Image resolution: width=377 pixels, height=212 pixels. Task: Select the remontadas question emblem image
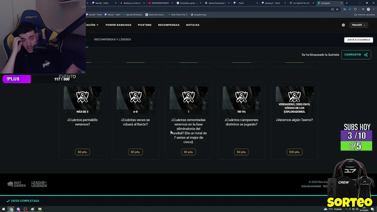click(x=188, y=98)
